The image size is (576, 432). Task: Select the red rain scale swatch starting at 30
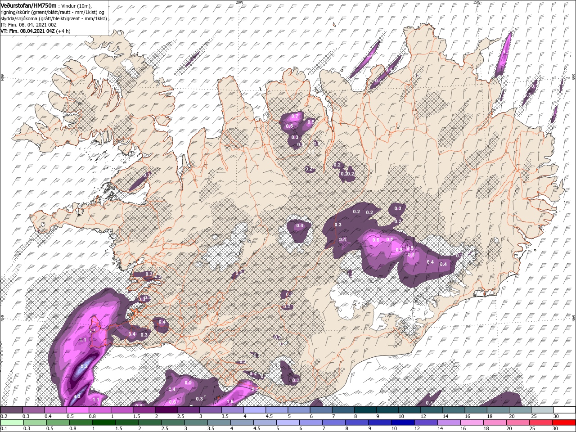point(563,423)
